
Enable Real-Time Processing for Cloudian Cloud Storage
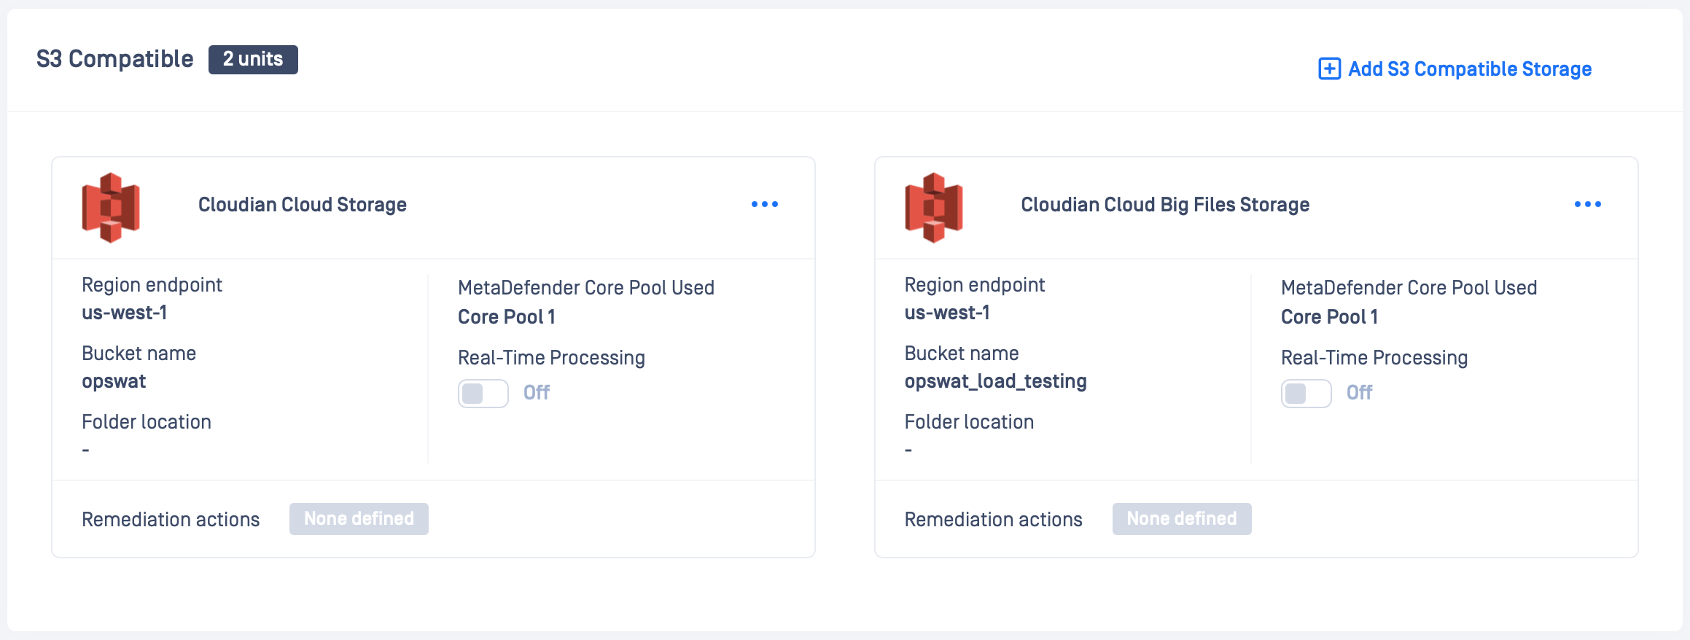pos(483,394)
